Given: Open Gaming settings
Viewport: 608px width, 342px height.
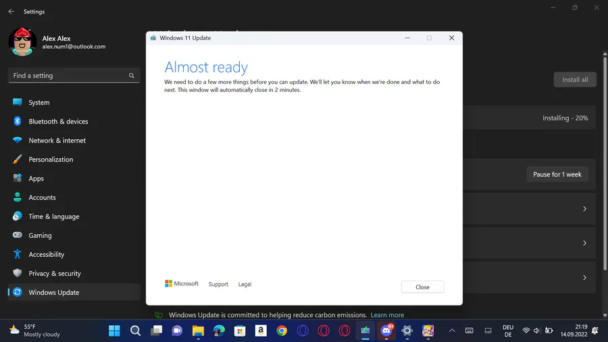Looking at the screenshot, I should click(x=74, y=235).
